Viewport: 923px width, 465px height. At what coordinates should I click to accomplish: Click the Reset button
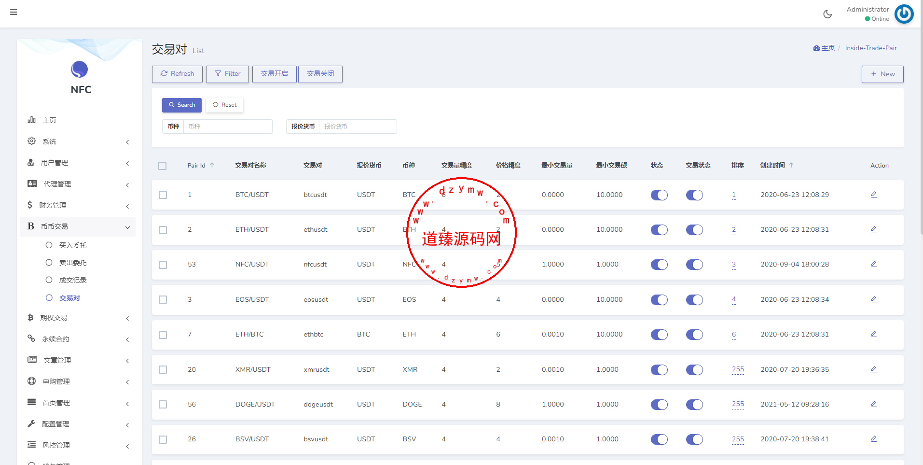(x=224, y=105)
